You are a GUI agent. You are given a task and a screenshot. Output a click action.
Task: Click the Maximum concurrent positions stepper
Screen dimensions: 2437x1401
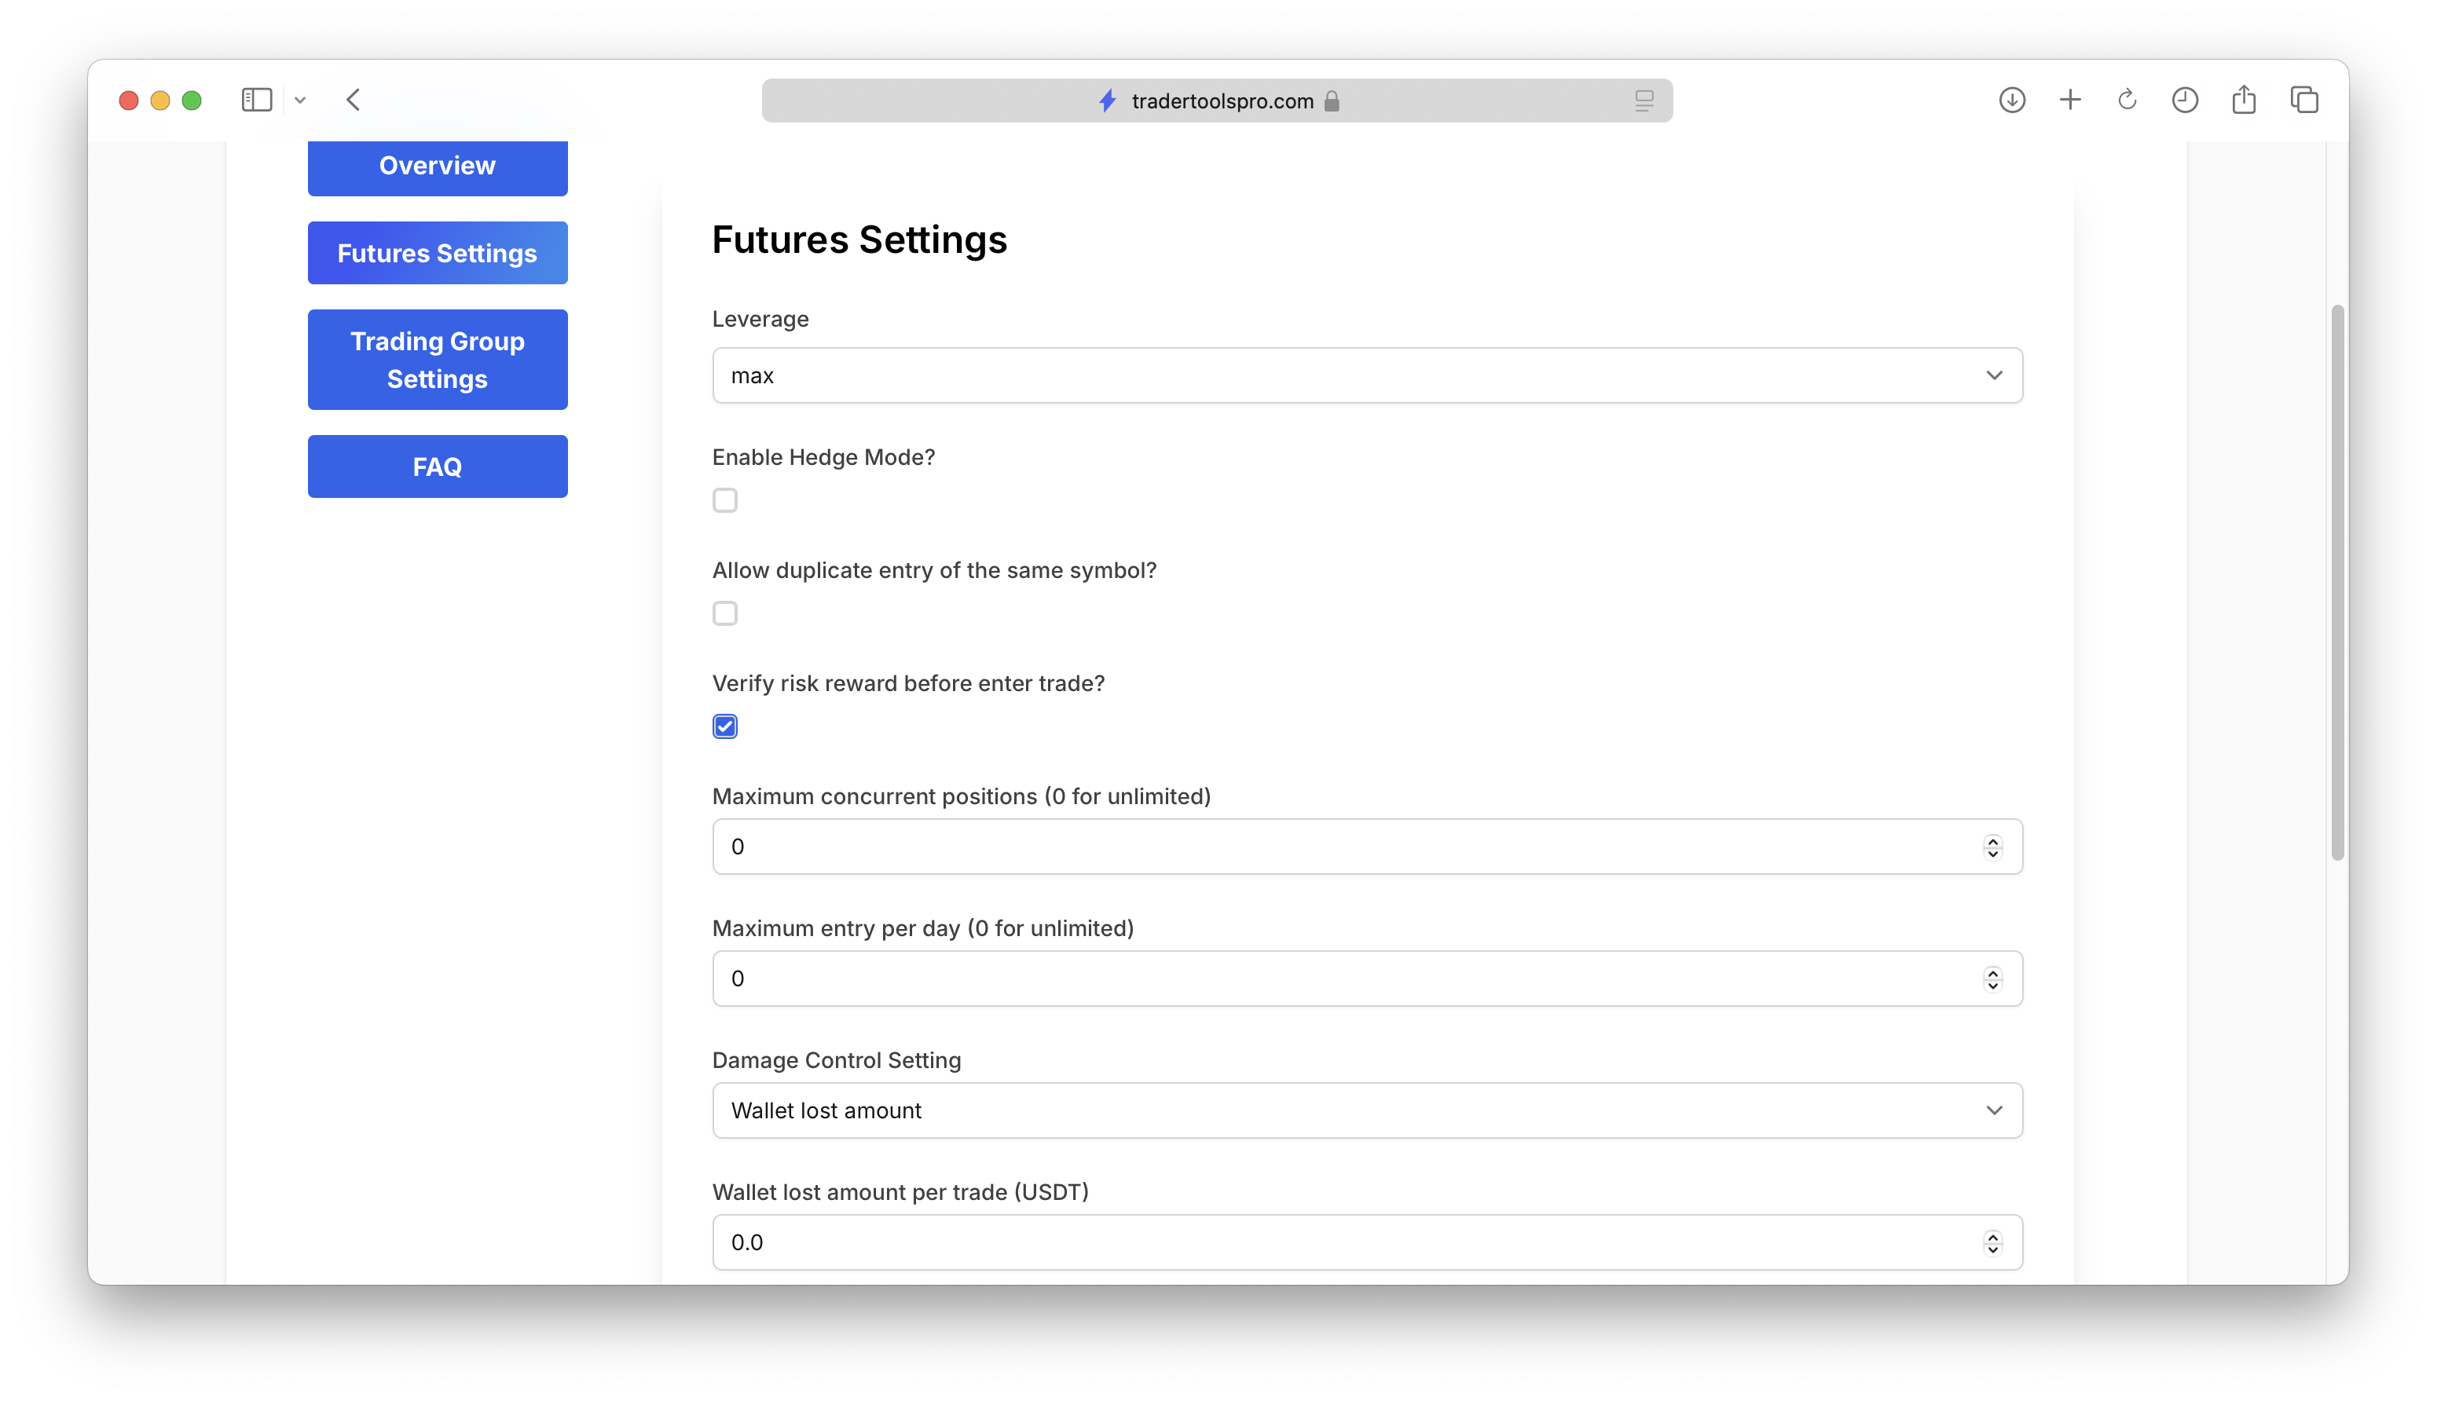click(x=1992, y=847)
